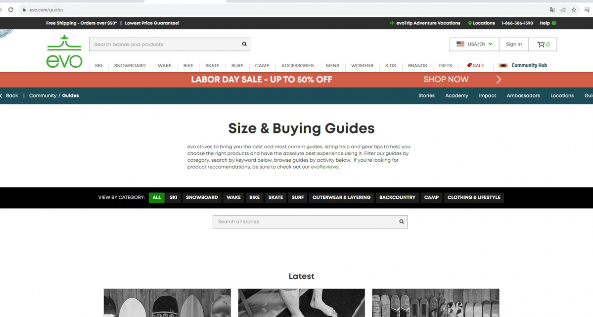Open the Ambassadors link
Image resolution: width=593 pixels, height=317 pixels.
pos(523,96)
